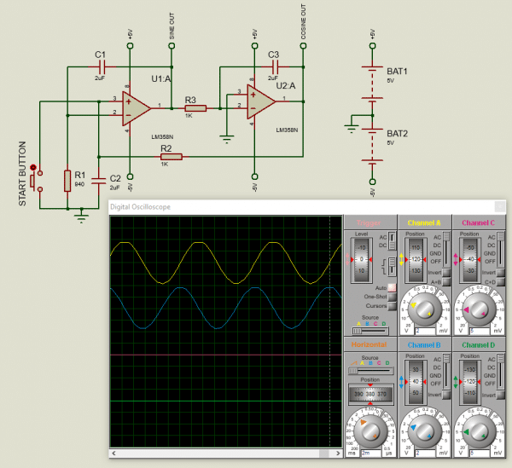Click the yellow Channel A position arrows
The height and width of the screenshot is (468, 512).
[x=401, y=259]
